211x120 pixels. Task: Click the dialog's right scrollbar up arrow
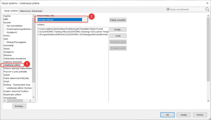coord(208,16)
